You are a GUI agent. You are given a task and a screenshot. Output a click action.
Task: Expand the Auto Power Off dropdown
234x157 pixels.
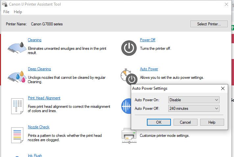coord(193,108)
